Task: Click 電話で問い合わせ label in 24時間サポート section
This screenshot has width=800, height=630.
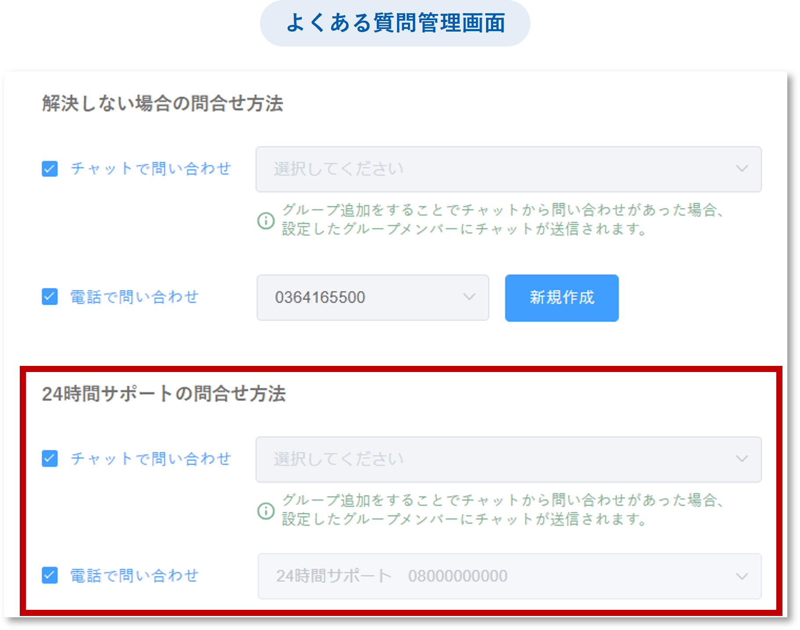Action: (135, 576)
